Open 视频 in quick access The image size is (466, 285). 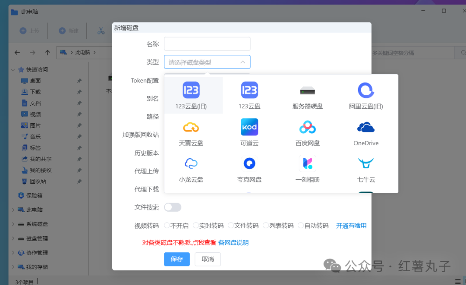coord(31,114)
